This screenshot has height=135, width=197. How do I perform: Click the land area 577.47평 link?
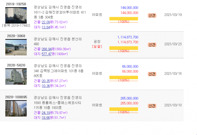tap(47, 54)
